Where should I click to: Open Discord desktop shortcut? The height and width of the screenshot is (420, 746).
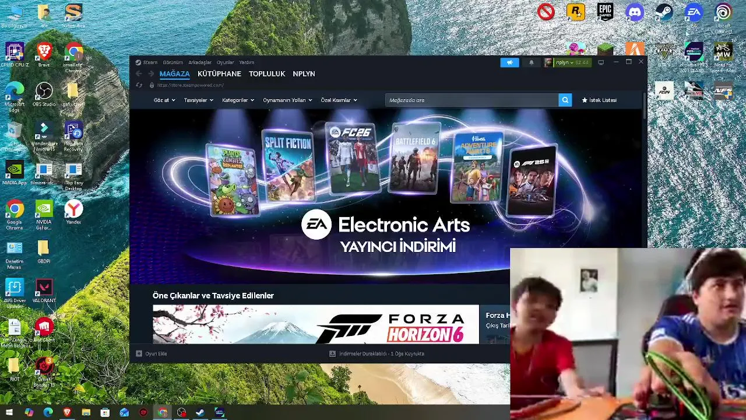point(635,12)
